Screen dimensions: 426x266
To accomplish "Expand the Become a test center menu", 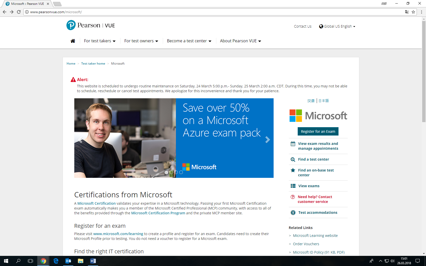I will [x=189, y=41].
